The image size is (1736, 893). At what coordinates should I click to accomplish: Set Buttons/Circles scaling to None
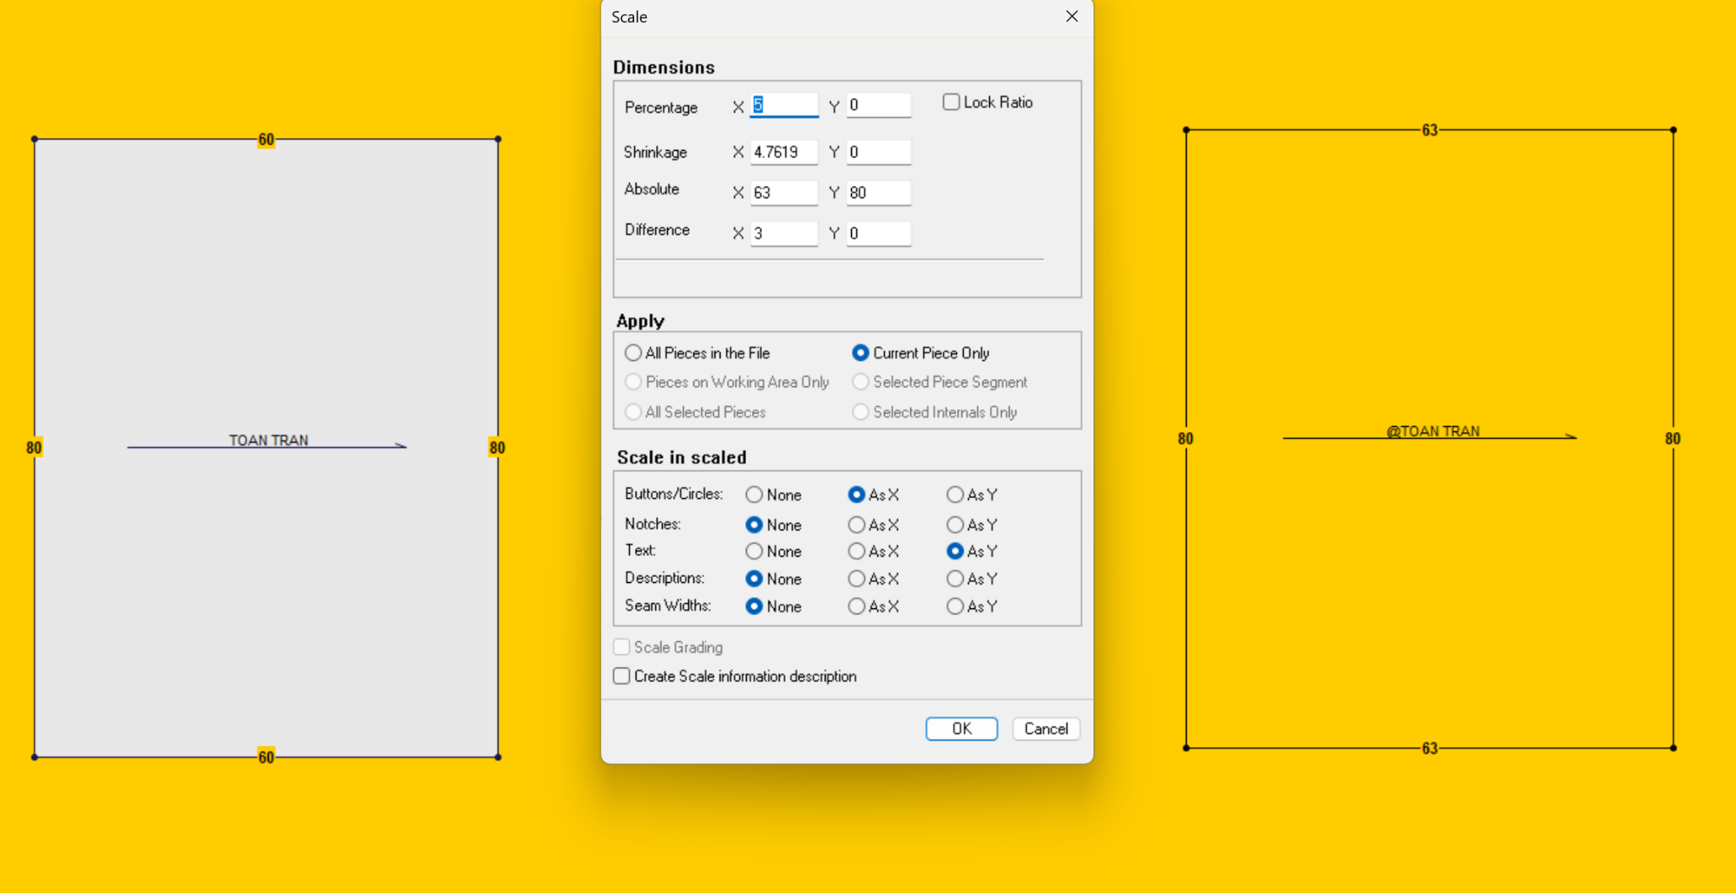tap(754, 495)
